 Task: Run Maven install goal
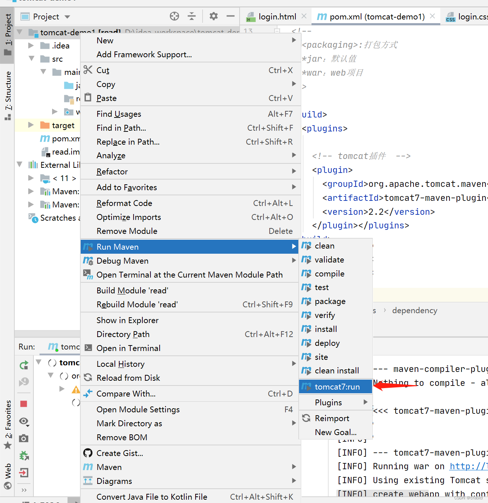tap(336, 329)
